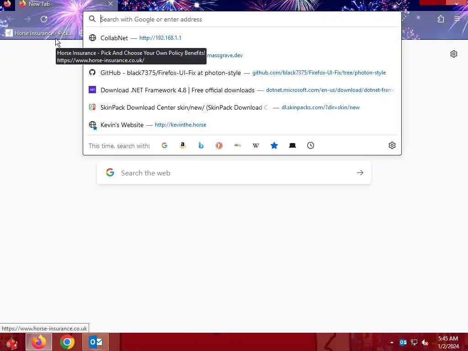
Task: Show hidden system tray icons
Action: (x=392, y=342)
